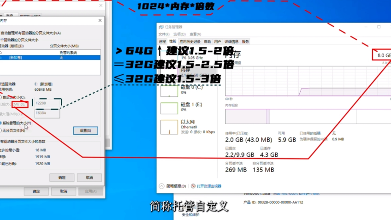Viewport: 391px width, 220px height.
Task: Click the 简略信息 collapse arrow icon
Action: [161, 186]
